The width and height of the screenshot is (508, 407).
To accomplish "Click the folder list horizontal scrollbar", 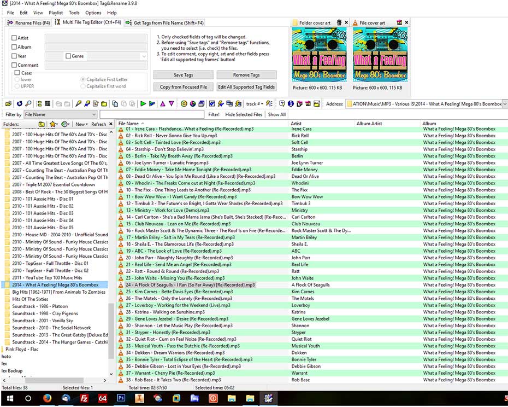I will [x=54, y=380].
